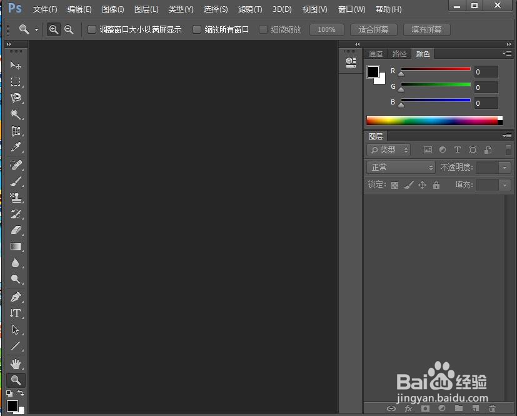517x416 pixels.
Task: Toggle lock image pixels
Action: [x=408, y=185]
